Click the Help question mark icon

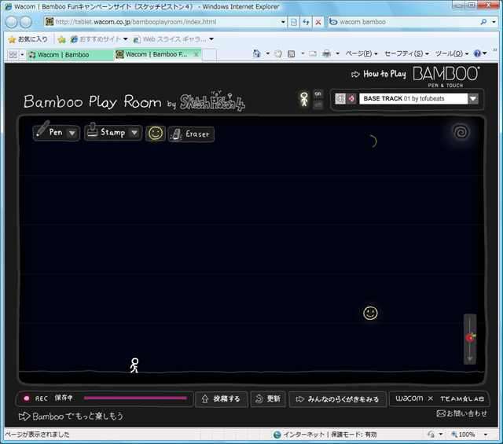(477, 53)
